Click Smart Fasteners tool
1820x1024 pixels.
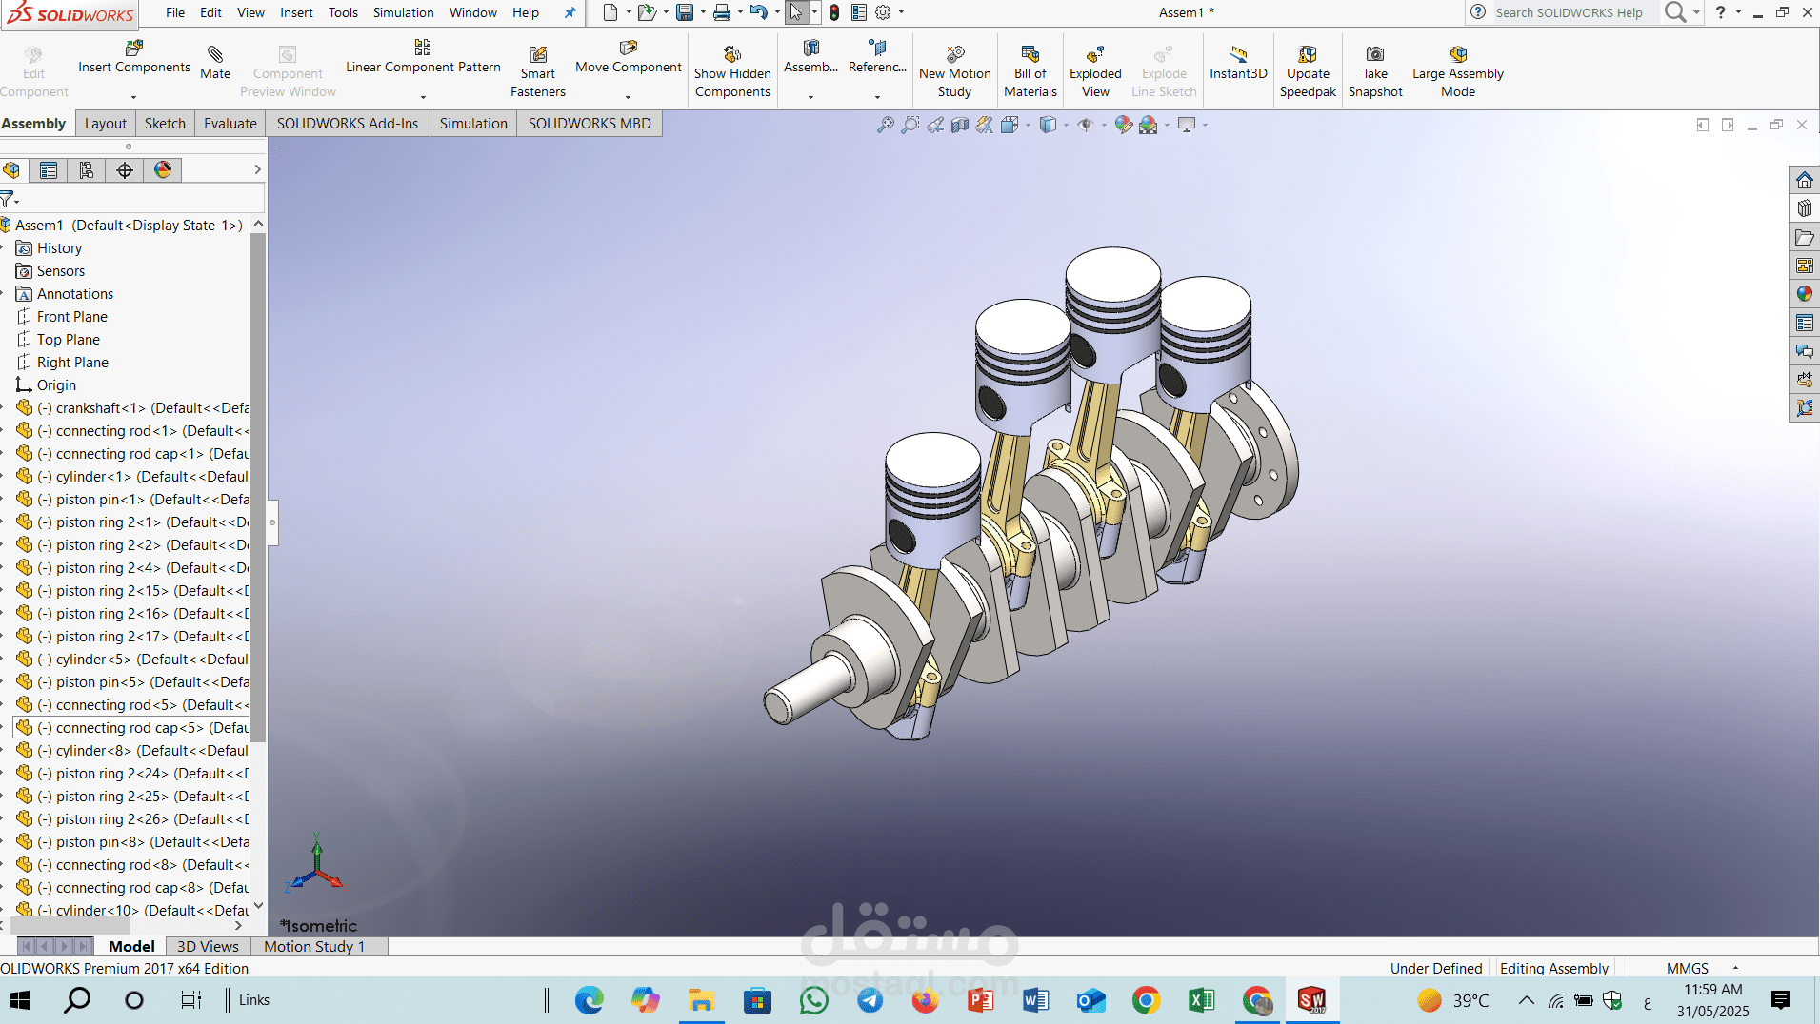pyautogui.click(x=537, y=71)
